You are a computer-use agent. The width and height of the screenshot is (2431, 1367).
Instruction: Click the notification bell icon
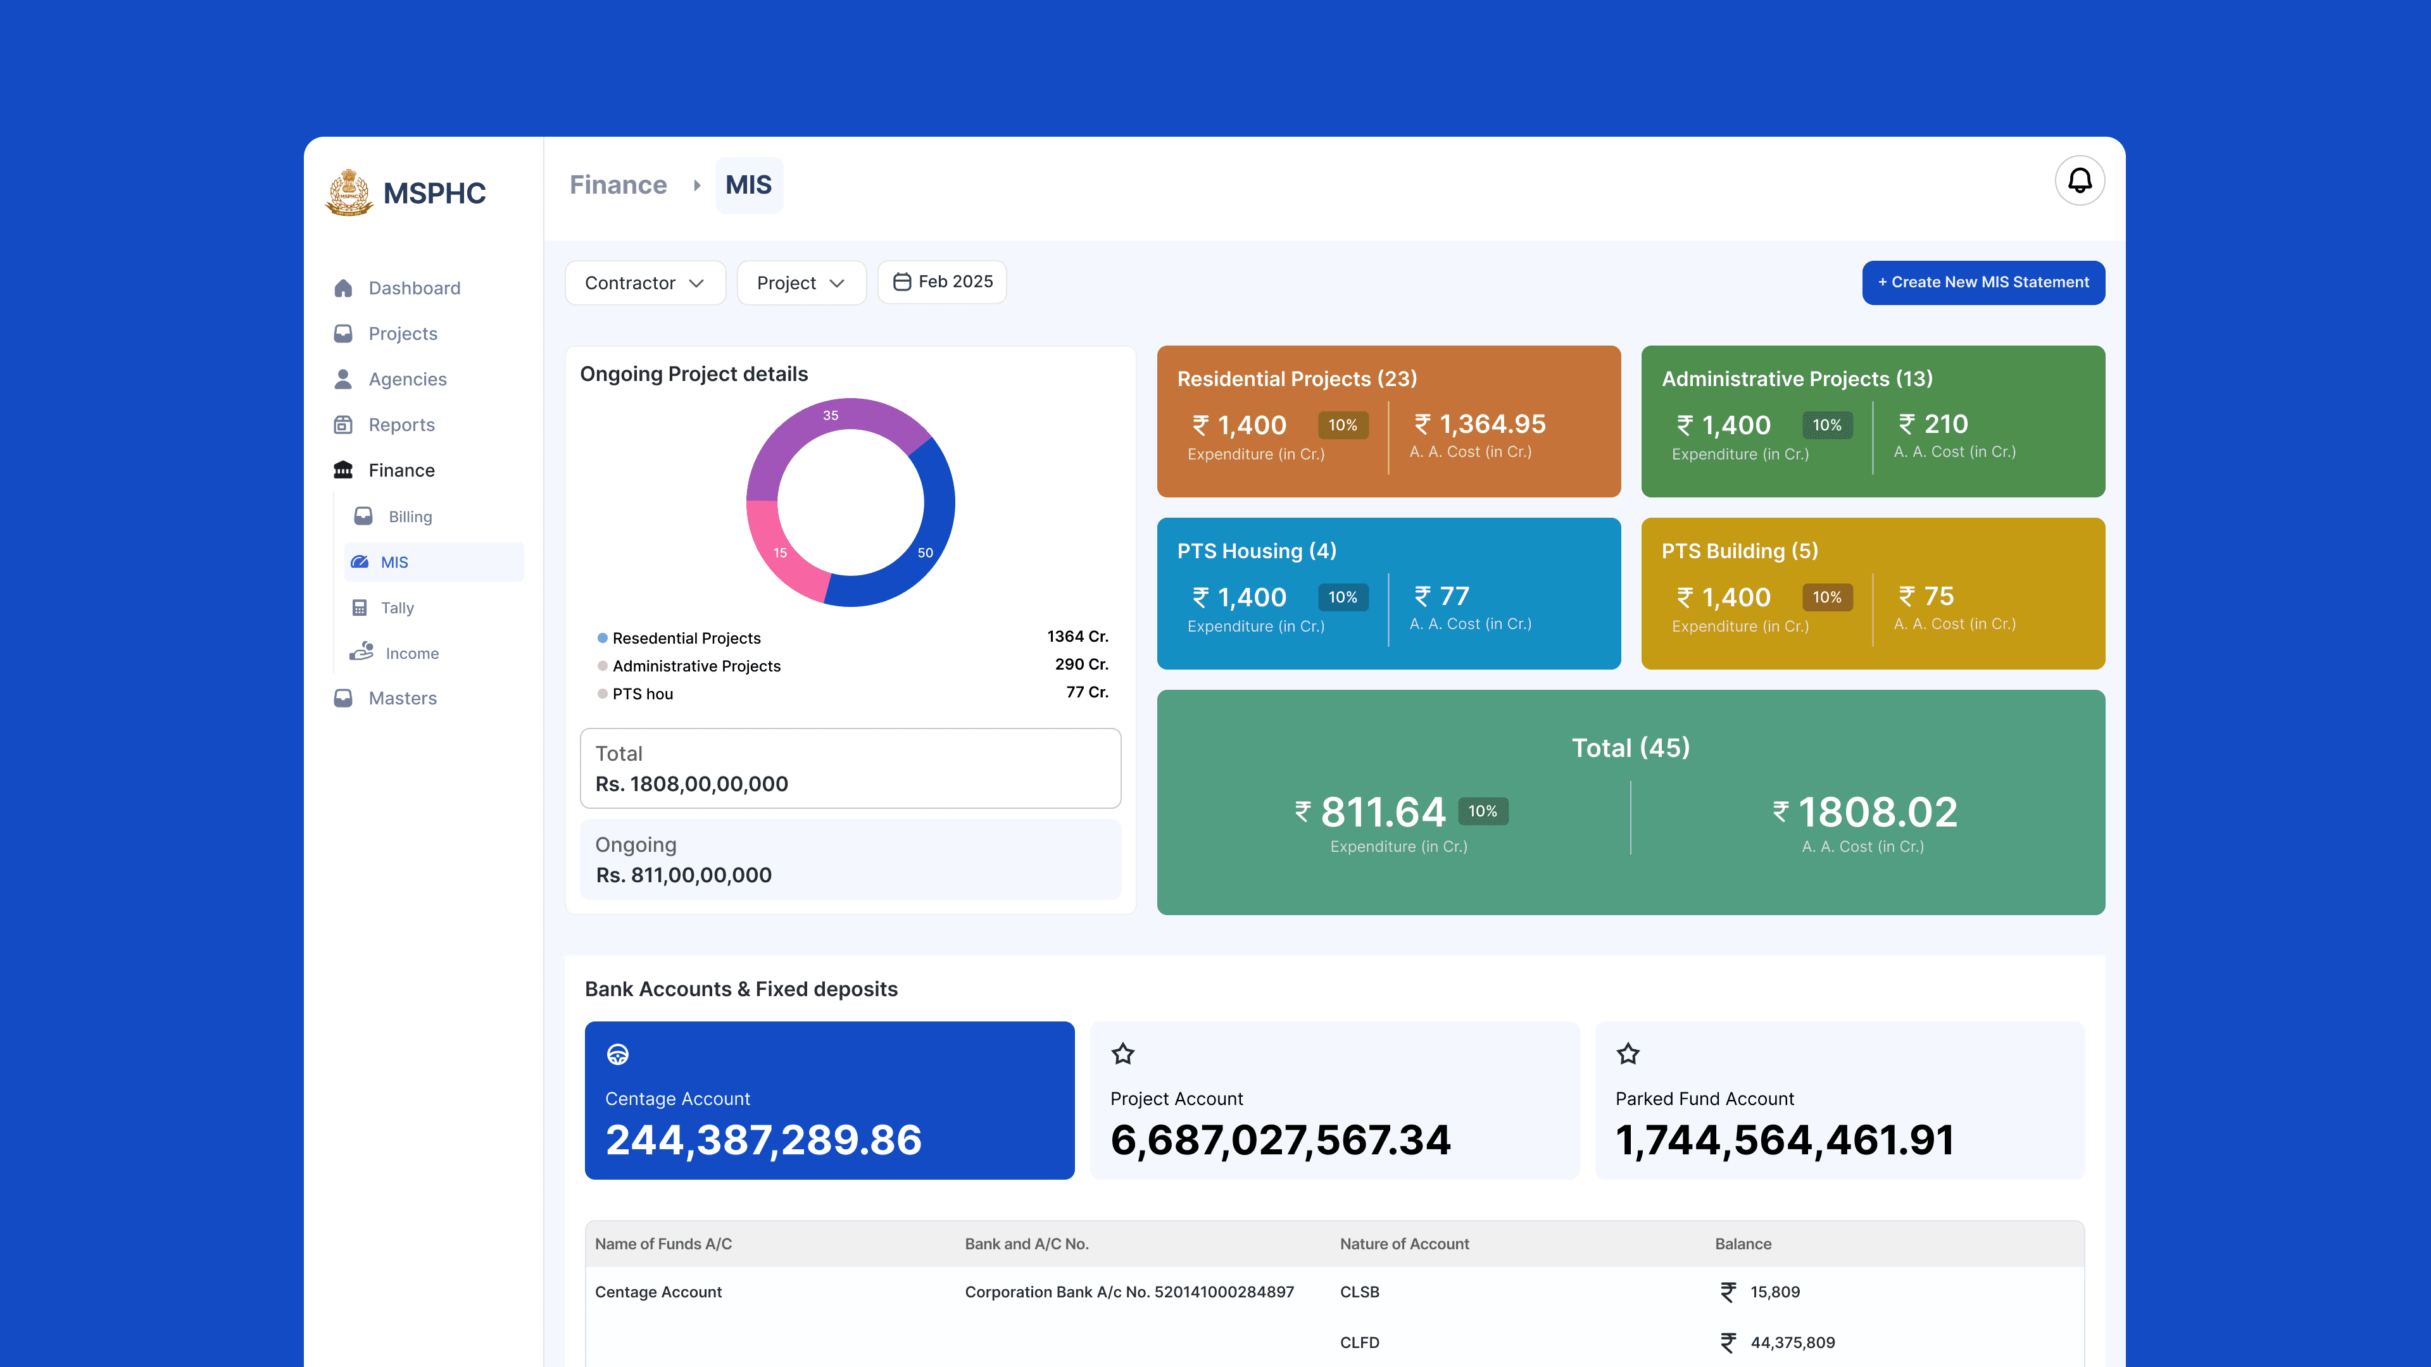pos(2079,180)
